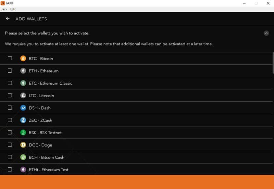Viewport: 274px width, 189px height.
Task: Check the BTC - Bitcoin checkbox
Action: point(10,58)
